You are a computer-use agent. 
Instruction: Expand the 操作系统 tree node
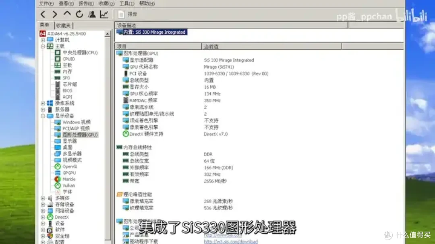click(43, 104)
